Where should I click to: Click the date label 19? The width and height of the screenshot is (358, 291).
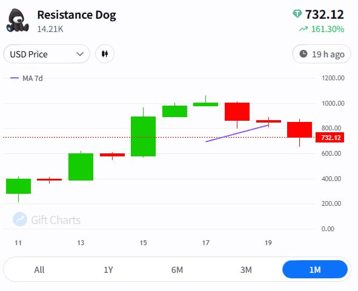(x=268, y=243)
